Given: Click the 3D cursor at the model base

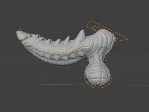Looking at the screenshot, I should (97, 85).
